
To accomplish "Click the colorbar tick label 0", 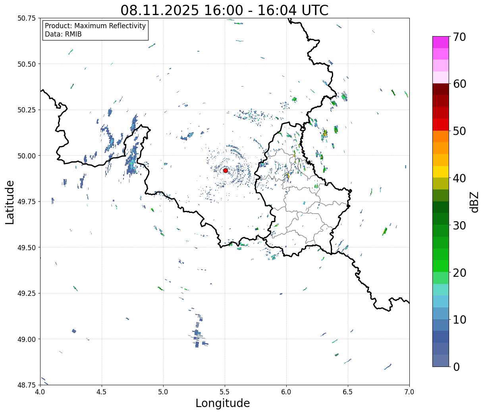I will tap(456, 367).
